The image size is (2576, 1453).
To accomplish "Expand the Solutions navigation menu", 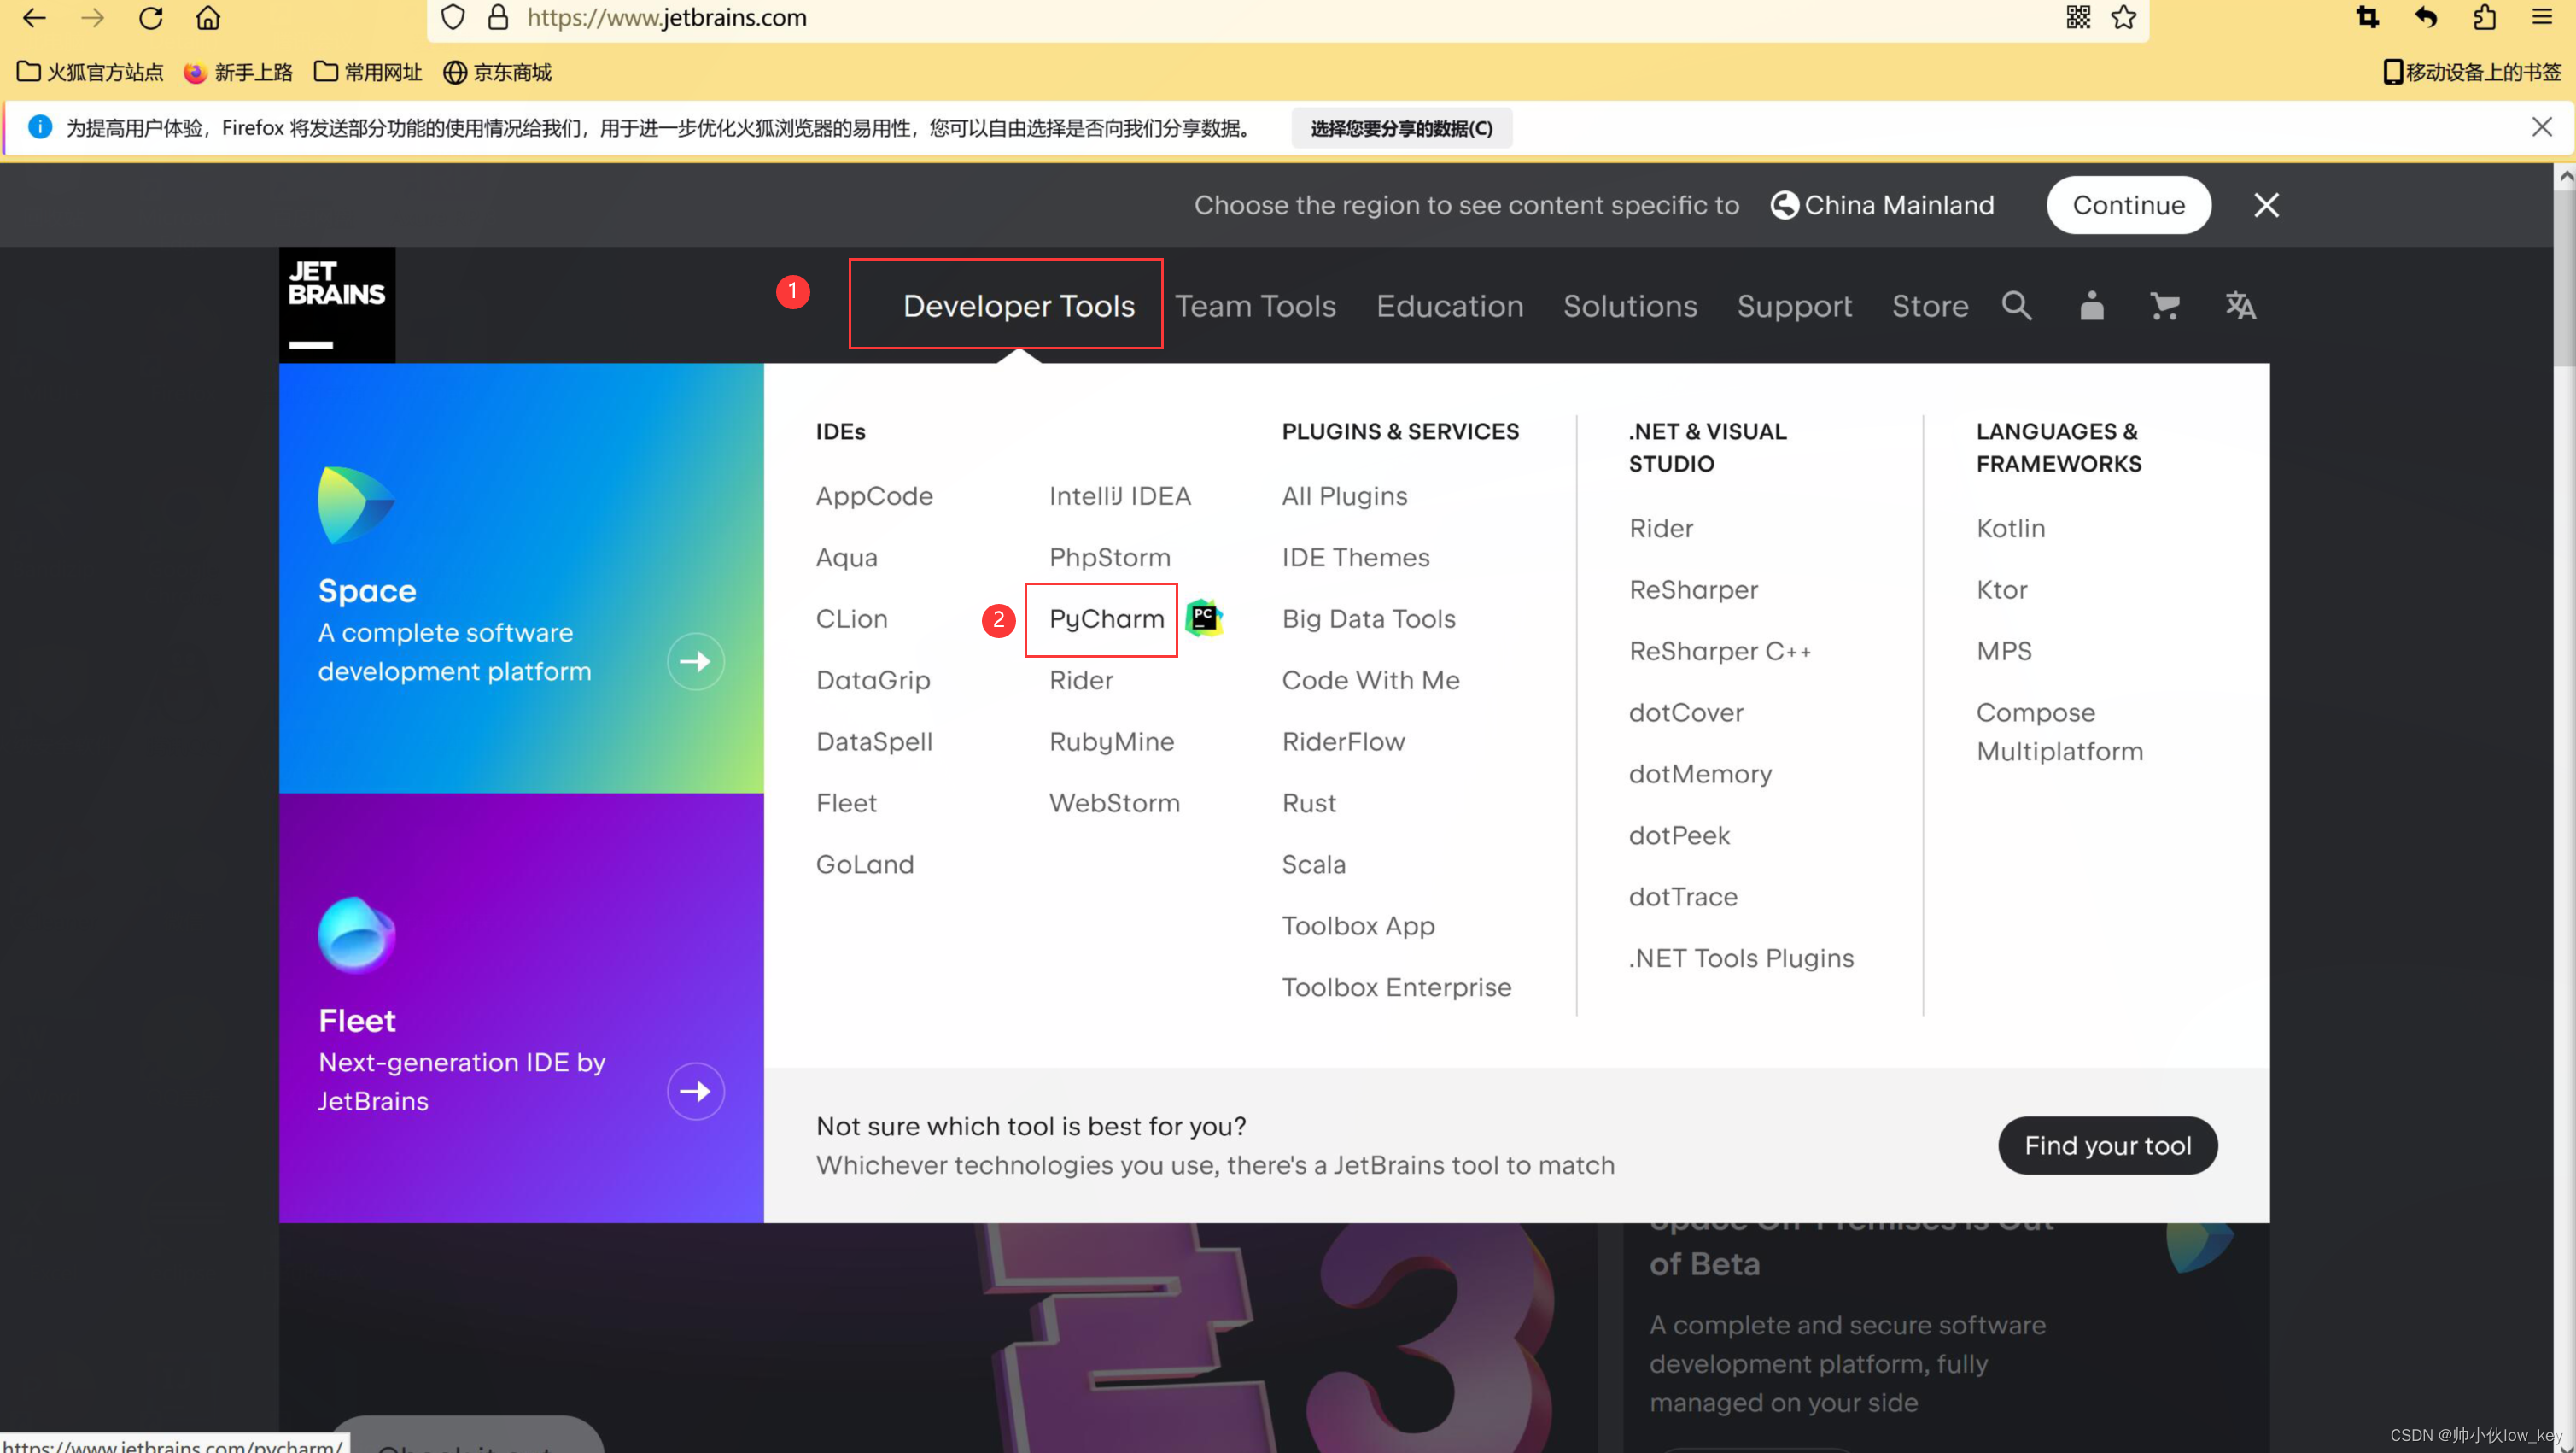I will coord(1627,304).
